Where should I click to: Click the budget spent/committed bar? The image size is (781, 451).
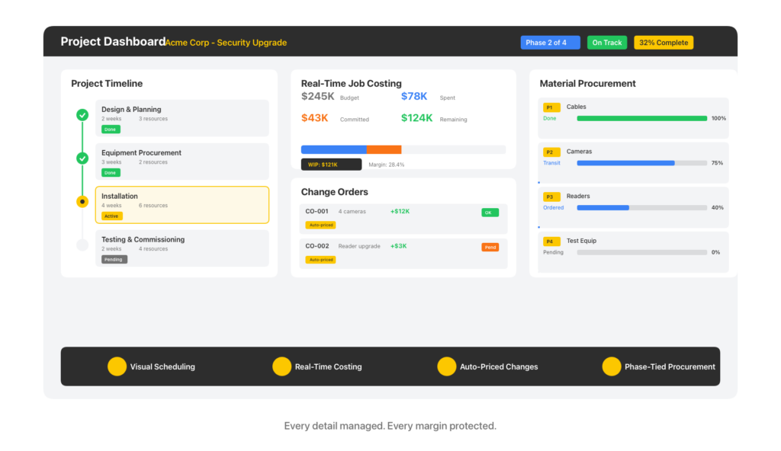(403, 149)
